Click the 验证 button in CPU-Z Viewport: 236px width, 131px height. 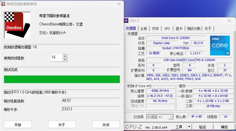point(202,127)
